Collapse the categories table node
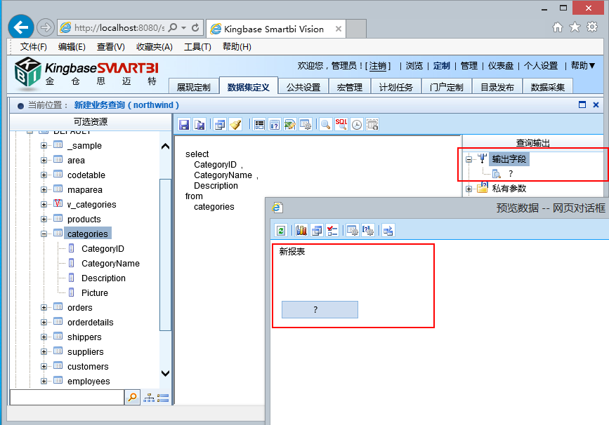This screenshot has height=425, width=609. [44, 234]
